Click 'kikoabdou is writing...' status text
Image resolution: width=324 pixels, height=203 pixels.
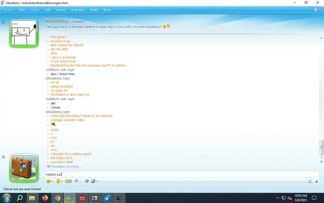click(66, 166)
